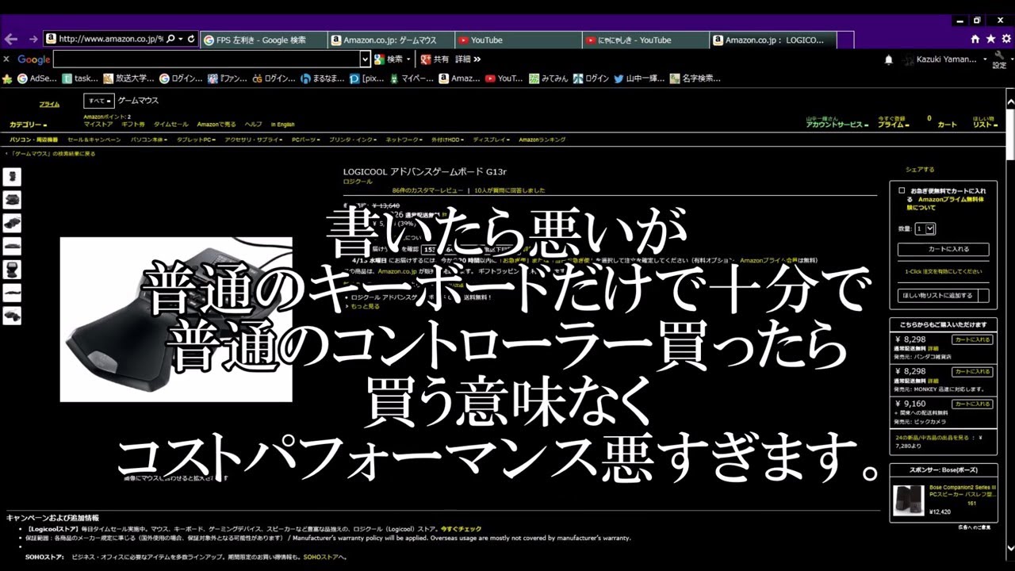Image resolution: width=1015 pixels, height=571 pixels.
Task: Open Favorites with the star icon
Action: coord(990,39)
